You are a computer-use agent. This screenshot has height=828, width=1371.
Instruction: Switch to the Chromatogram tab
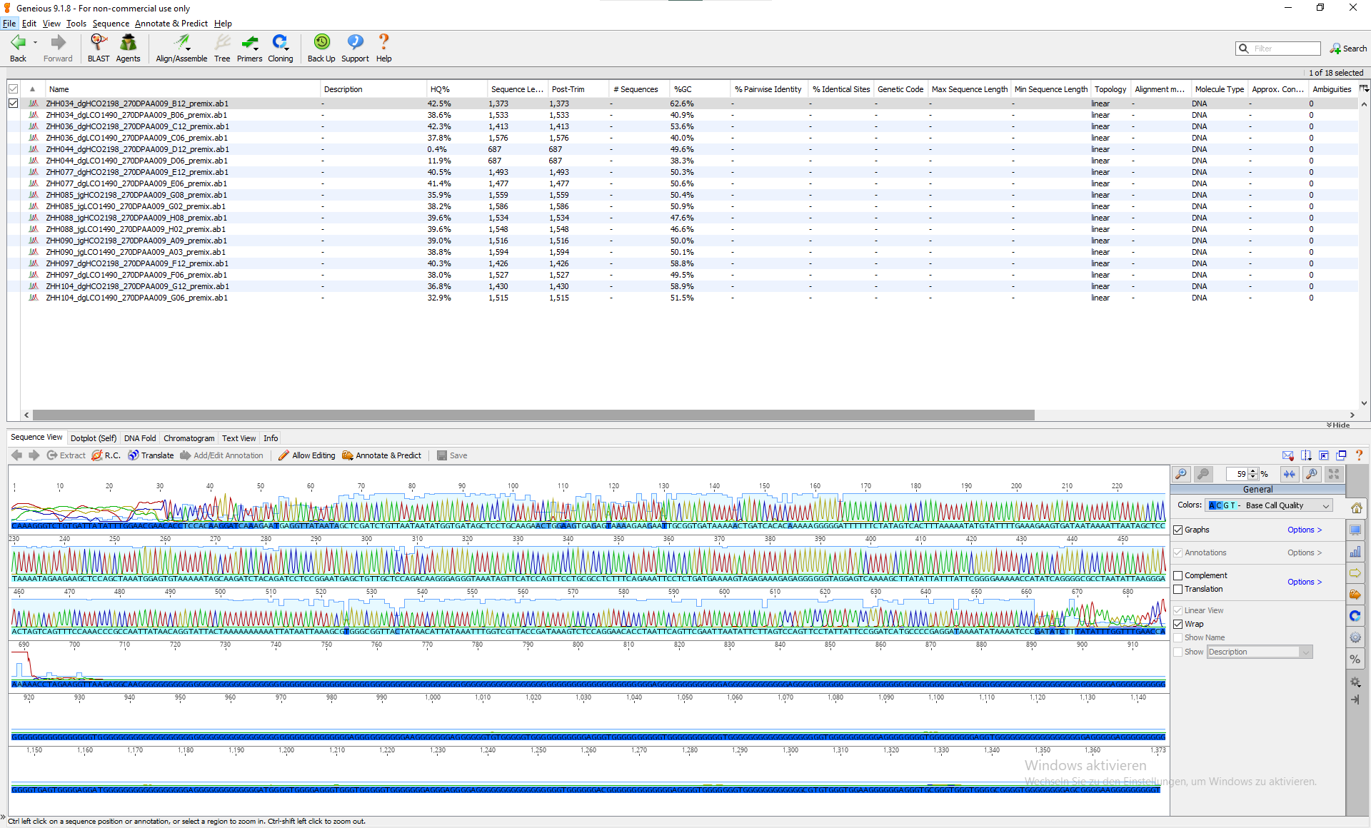pyautogui.click(x=189, y=438)
